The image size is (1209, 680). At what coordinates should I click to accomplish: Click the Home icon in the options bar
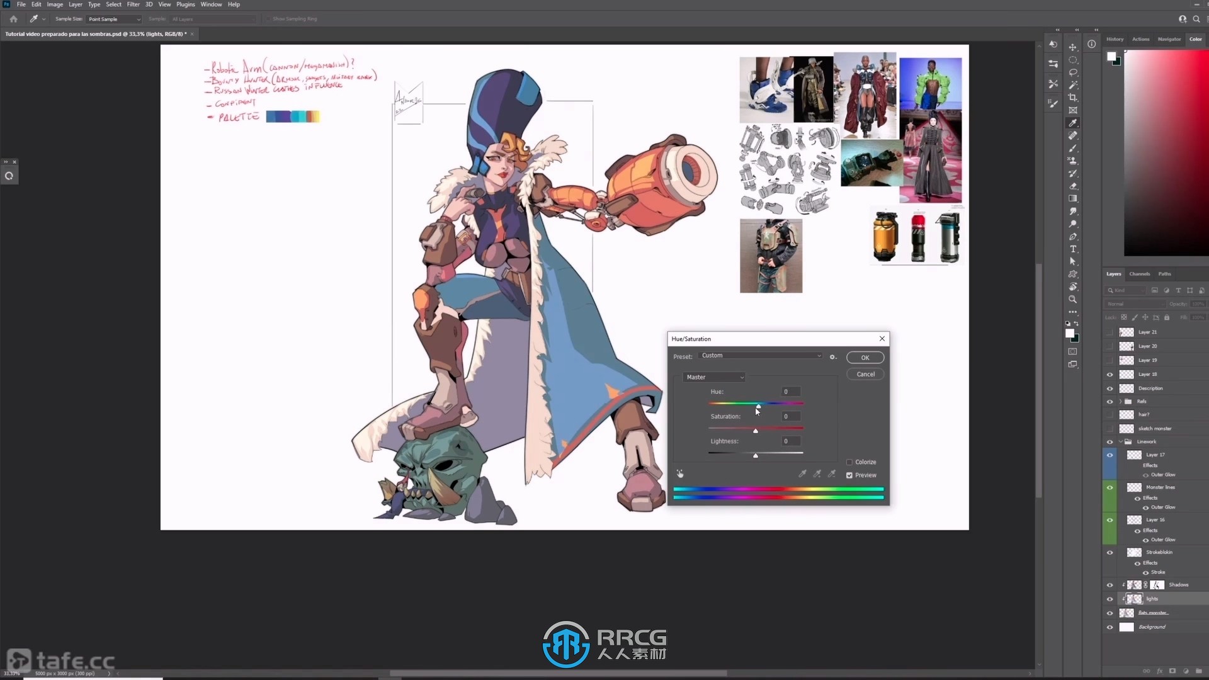pos(13,19)
